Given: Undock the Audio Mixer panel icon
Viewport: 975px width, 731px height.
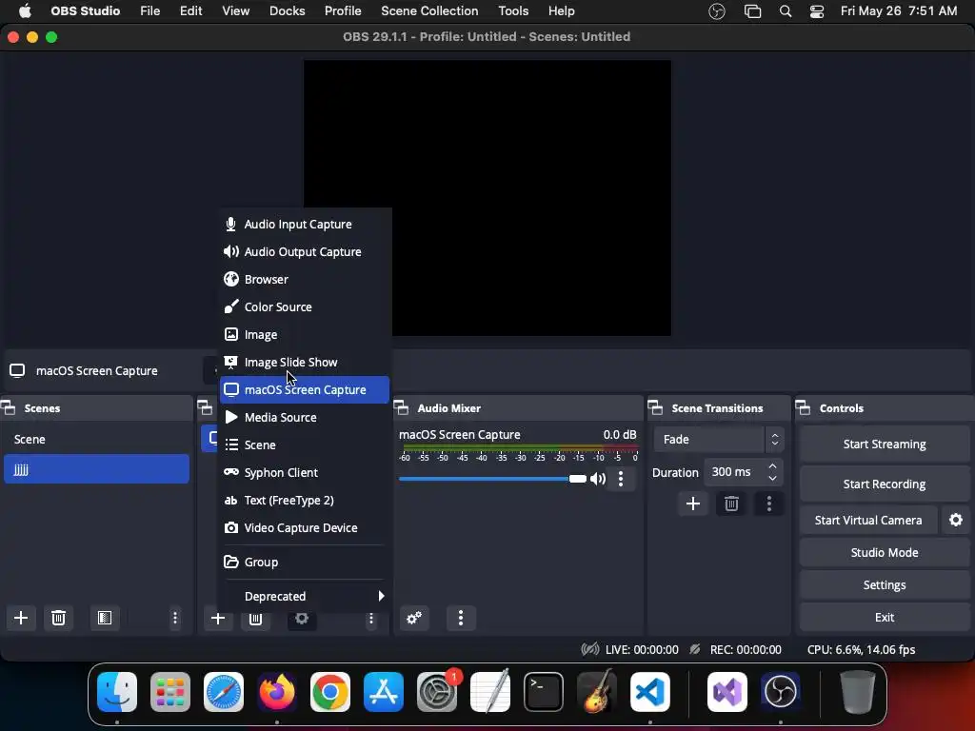Looking at the screenshot, I should click(401, 407).
